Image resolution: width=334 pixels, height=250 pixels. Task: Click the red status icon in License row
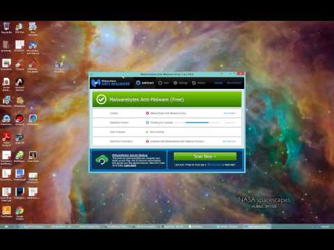pyautogui.click(x=148, y=113)
